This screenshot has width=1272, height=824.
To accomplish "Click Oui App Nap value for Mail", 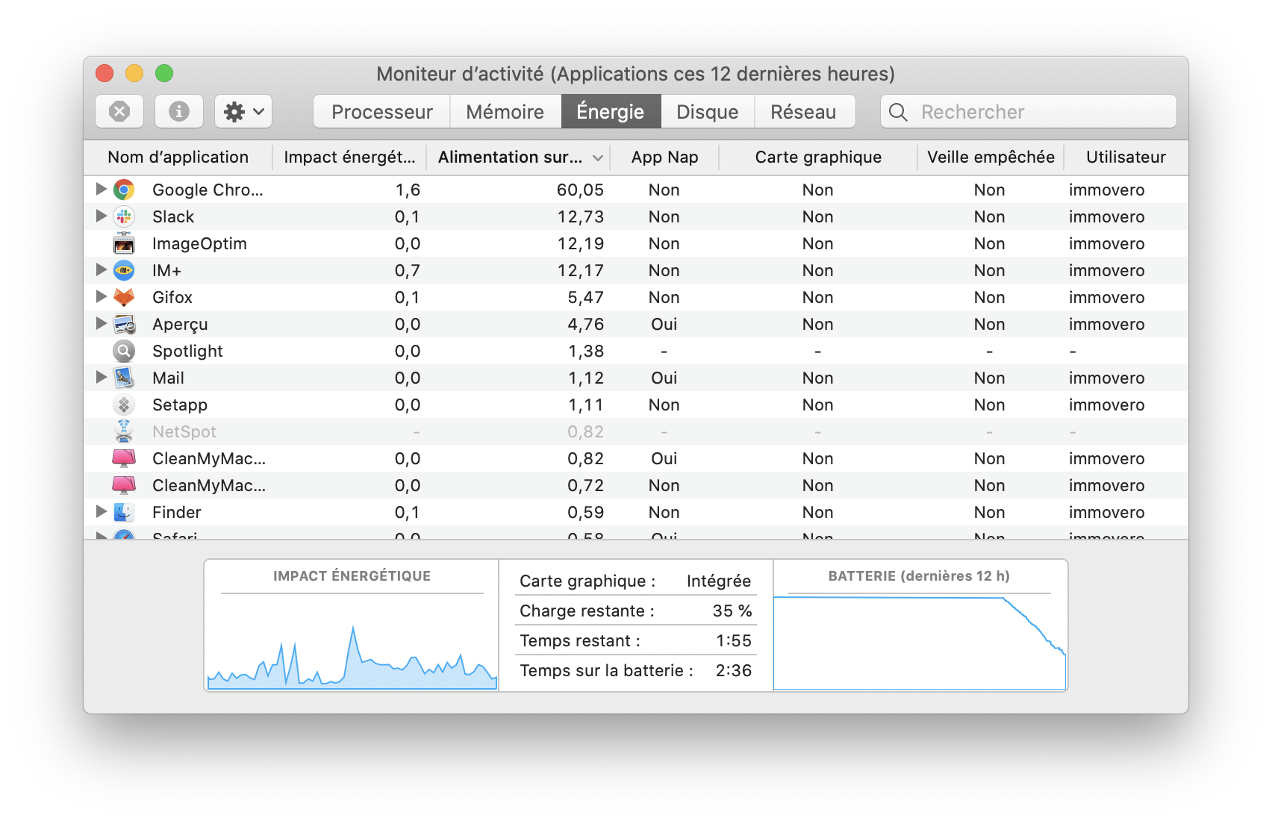I will point(664,378).
